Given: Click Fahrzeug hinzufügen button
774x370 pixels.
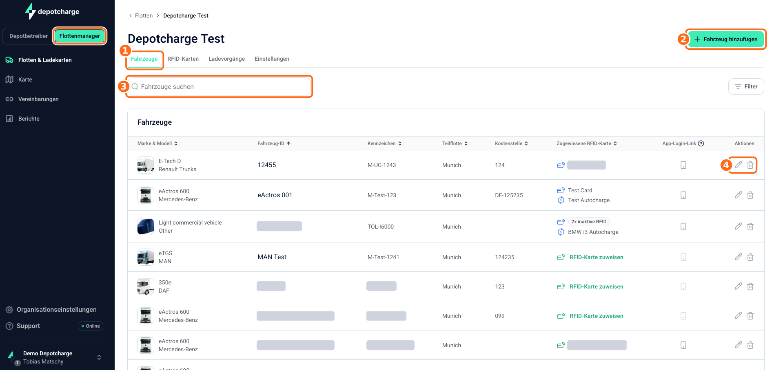Looking at the screenshot, I should (726, 39).
